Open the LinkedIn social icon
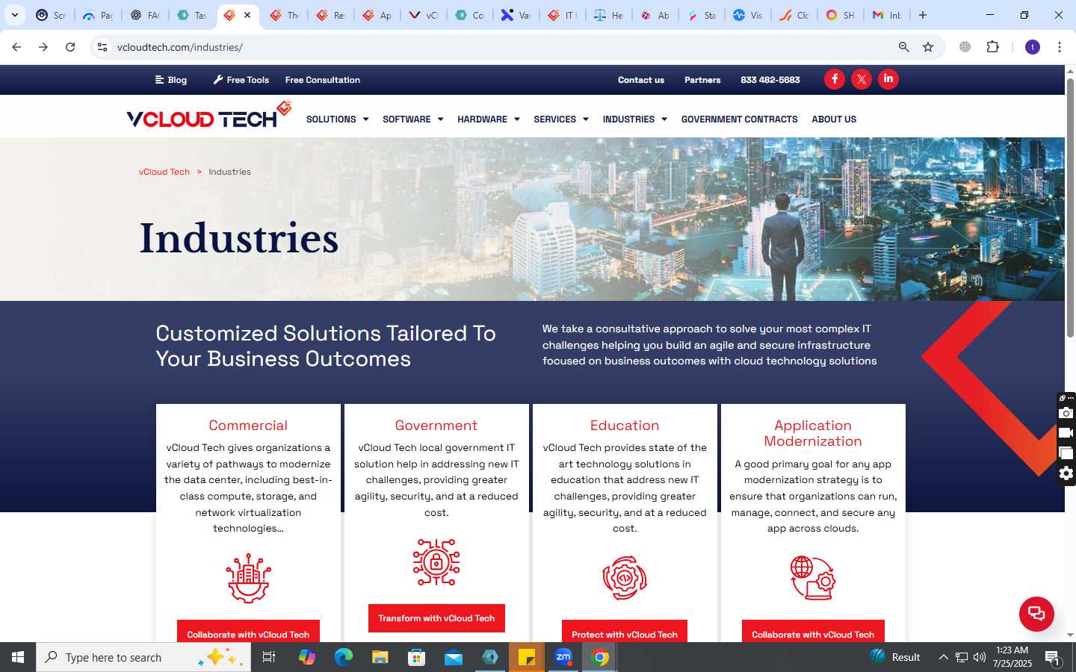Image resolution: width=1076 pixels, height=672 pixels. 888,79
